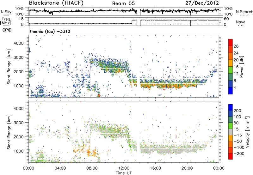Click the "N.Sky" legend label
The width and height of the screenshot is (253, 175).
[6, 12]
